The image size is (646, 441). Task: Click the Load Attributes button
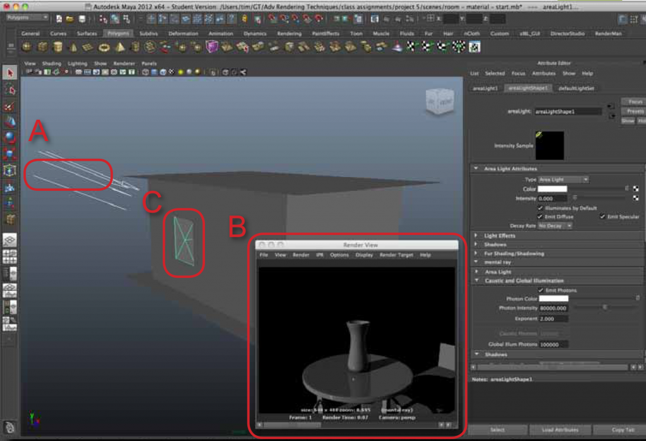click(x=560, y=430)
